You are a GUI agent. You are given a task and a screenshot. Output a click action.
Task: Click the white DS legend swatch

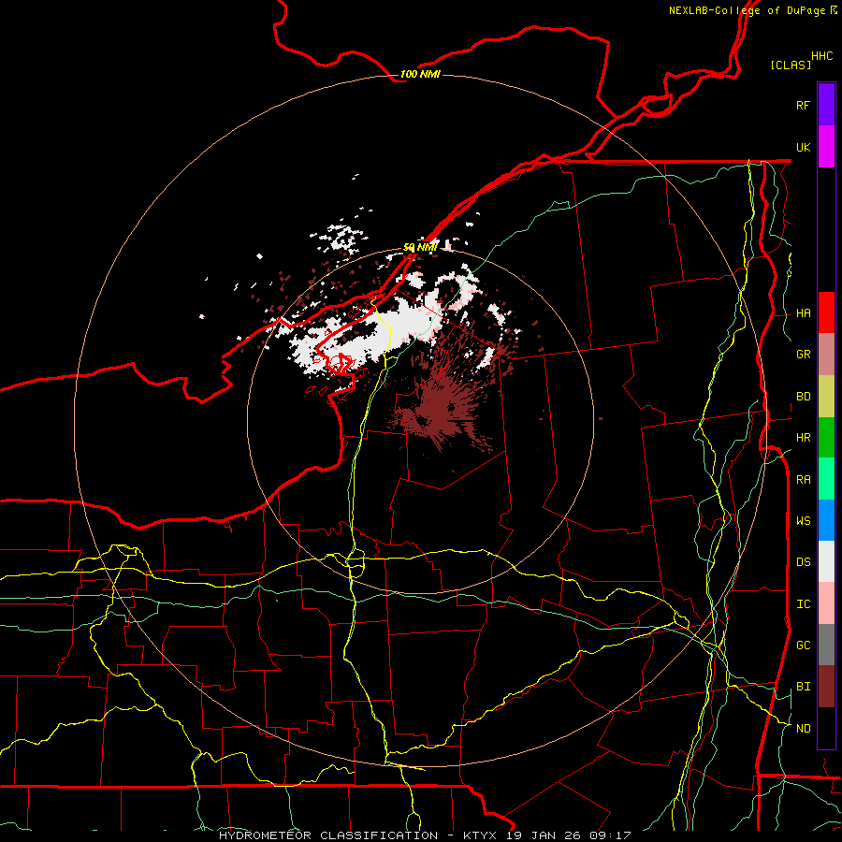tap(826, 561)
